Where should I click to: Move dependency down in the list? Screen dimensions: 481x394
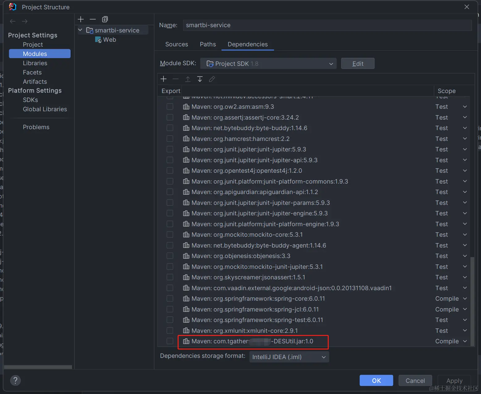pos(200,79)
